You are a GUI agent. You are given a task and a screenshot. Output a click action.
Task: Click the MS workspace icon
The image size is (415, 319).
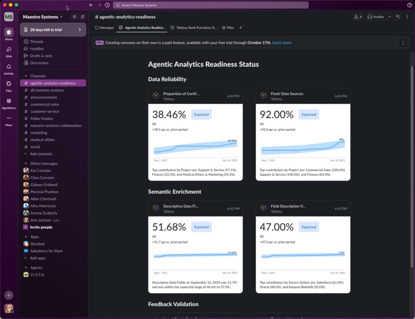9,17
